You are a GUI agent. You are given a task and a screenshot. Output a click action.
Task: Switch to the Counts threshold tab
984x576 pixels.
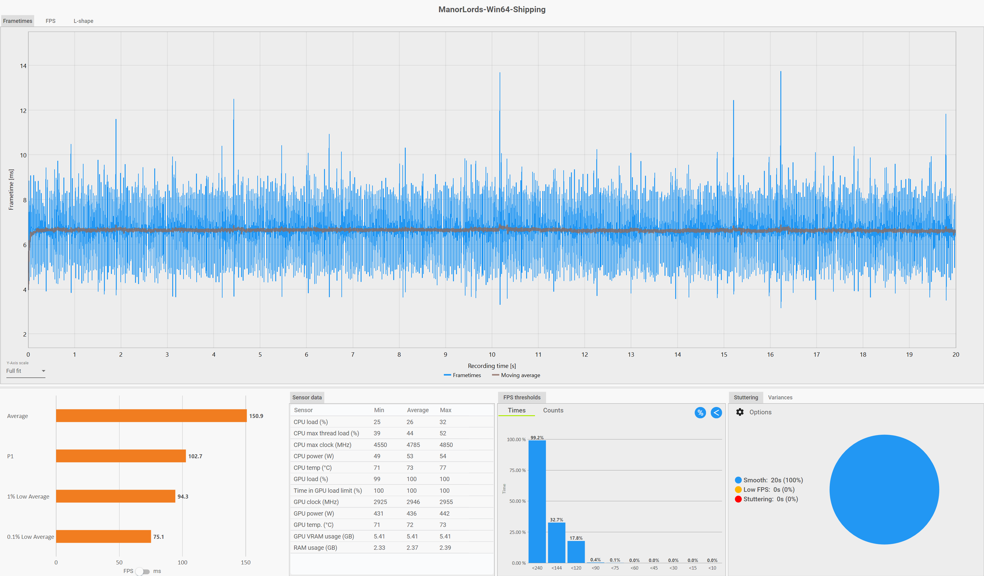[553, 410]
